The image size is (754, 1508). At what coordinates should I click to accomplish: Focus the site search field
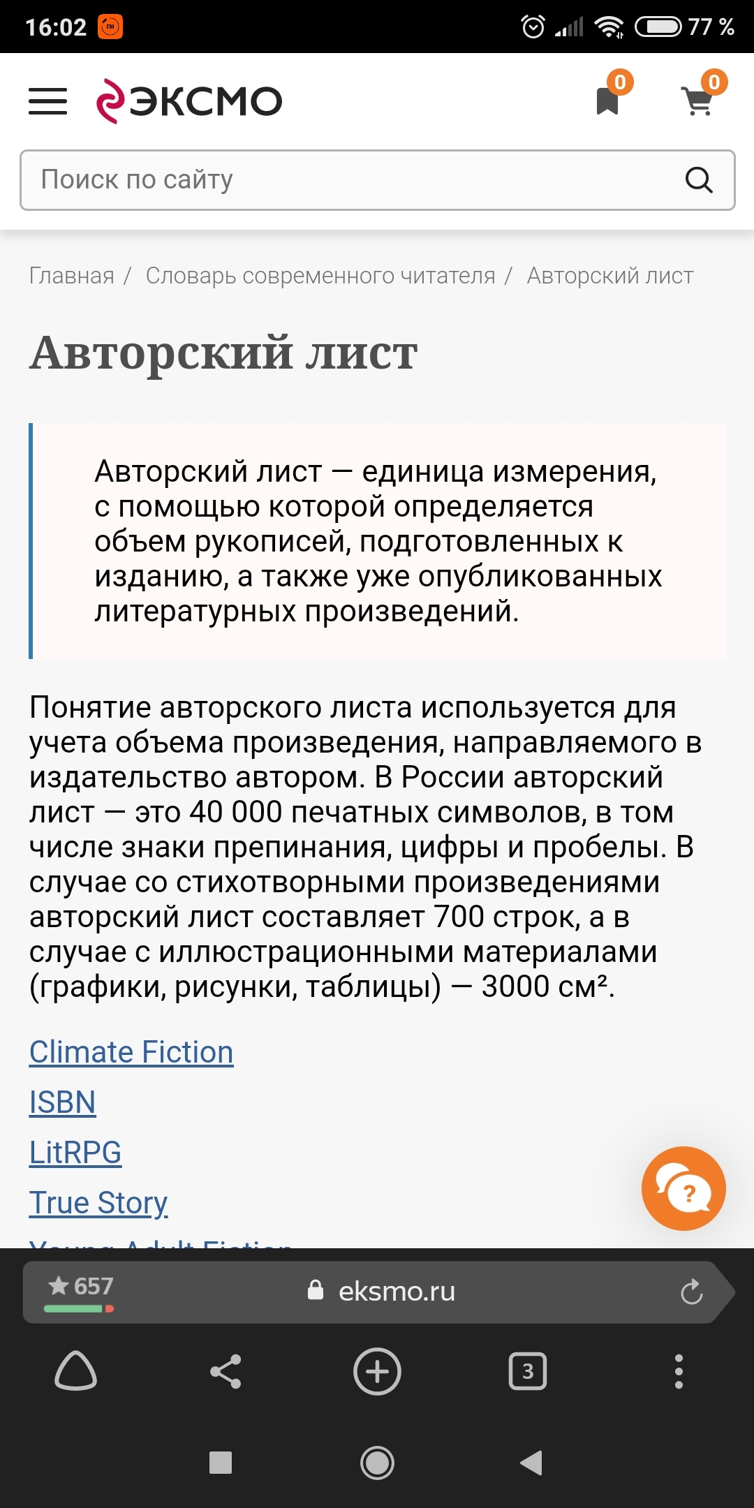[349, 180]
